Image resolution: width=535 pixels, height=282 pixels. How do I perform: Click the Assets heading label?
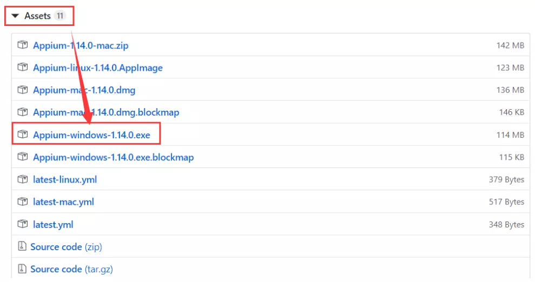point(37,16)
